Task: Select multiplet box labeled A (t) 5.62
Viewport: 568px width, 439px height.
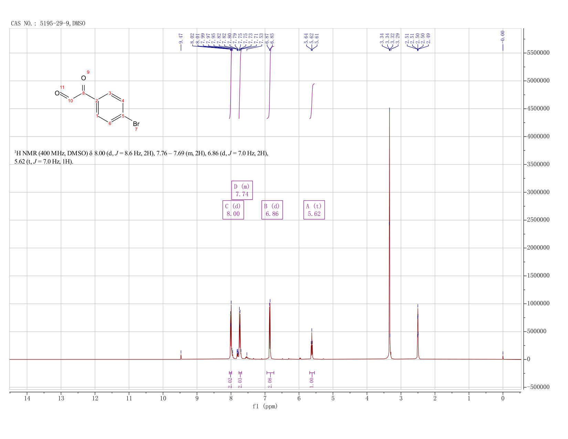Action: click(x=314, y=210)
